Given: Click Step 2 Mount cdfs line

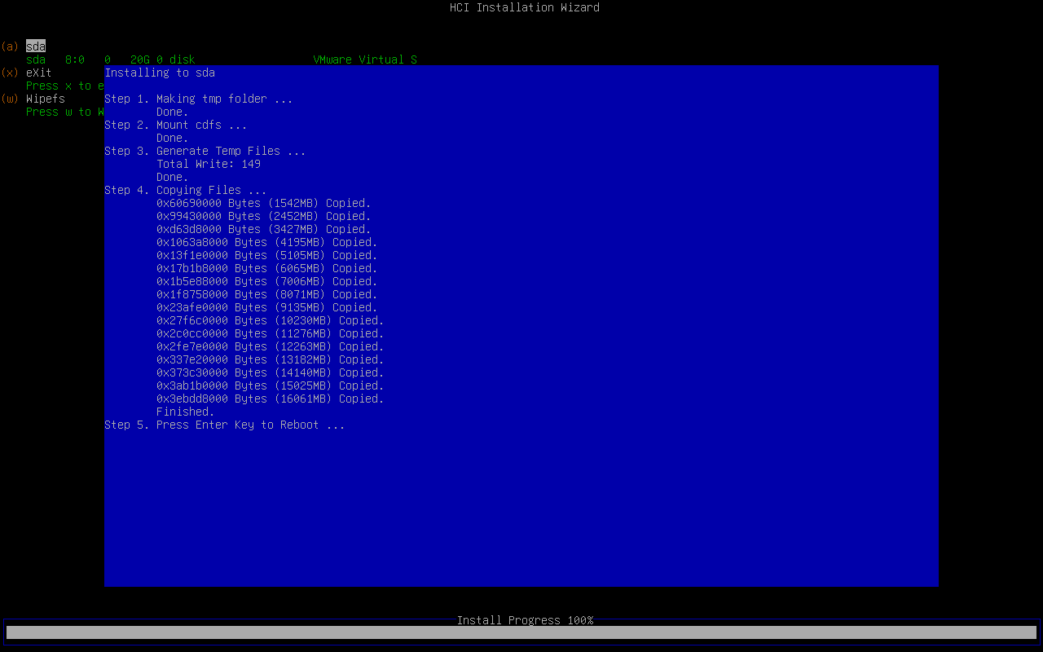Looking at the screenshot, I should pyautogui.click(x=175, y=125).
